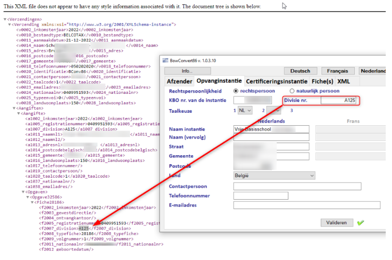Open the Land dropdown showing België
The height and width of the screenshot is (260, 392).
pyautogui.click(x=274, y=176)
